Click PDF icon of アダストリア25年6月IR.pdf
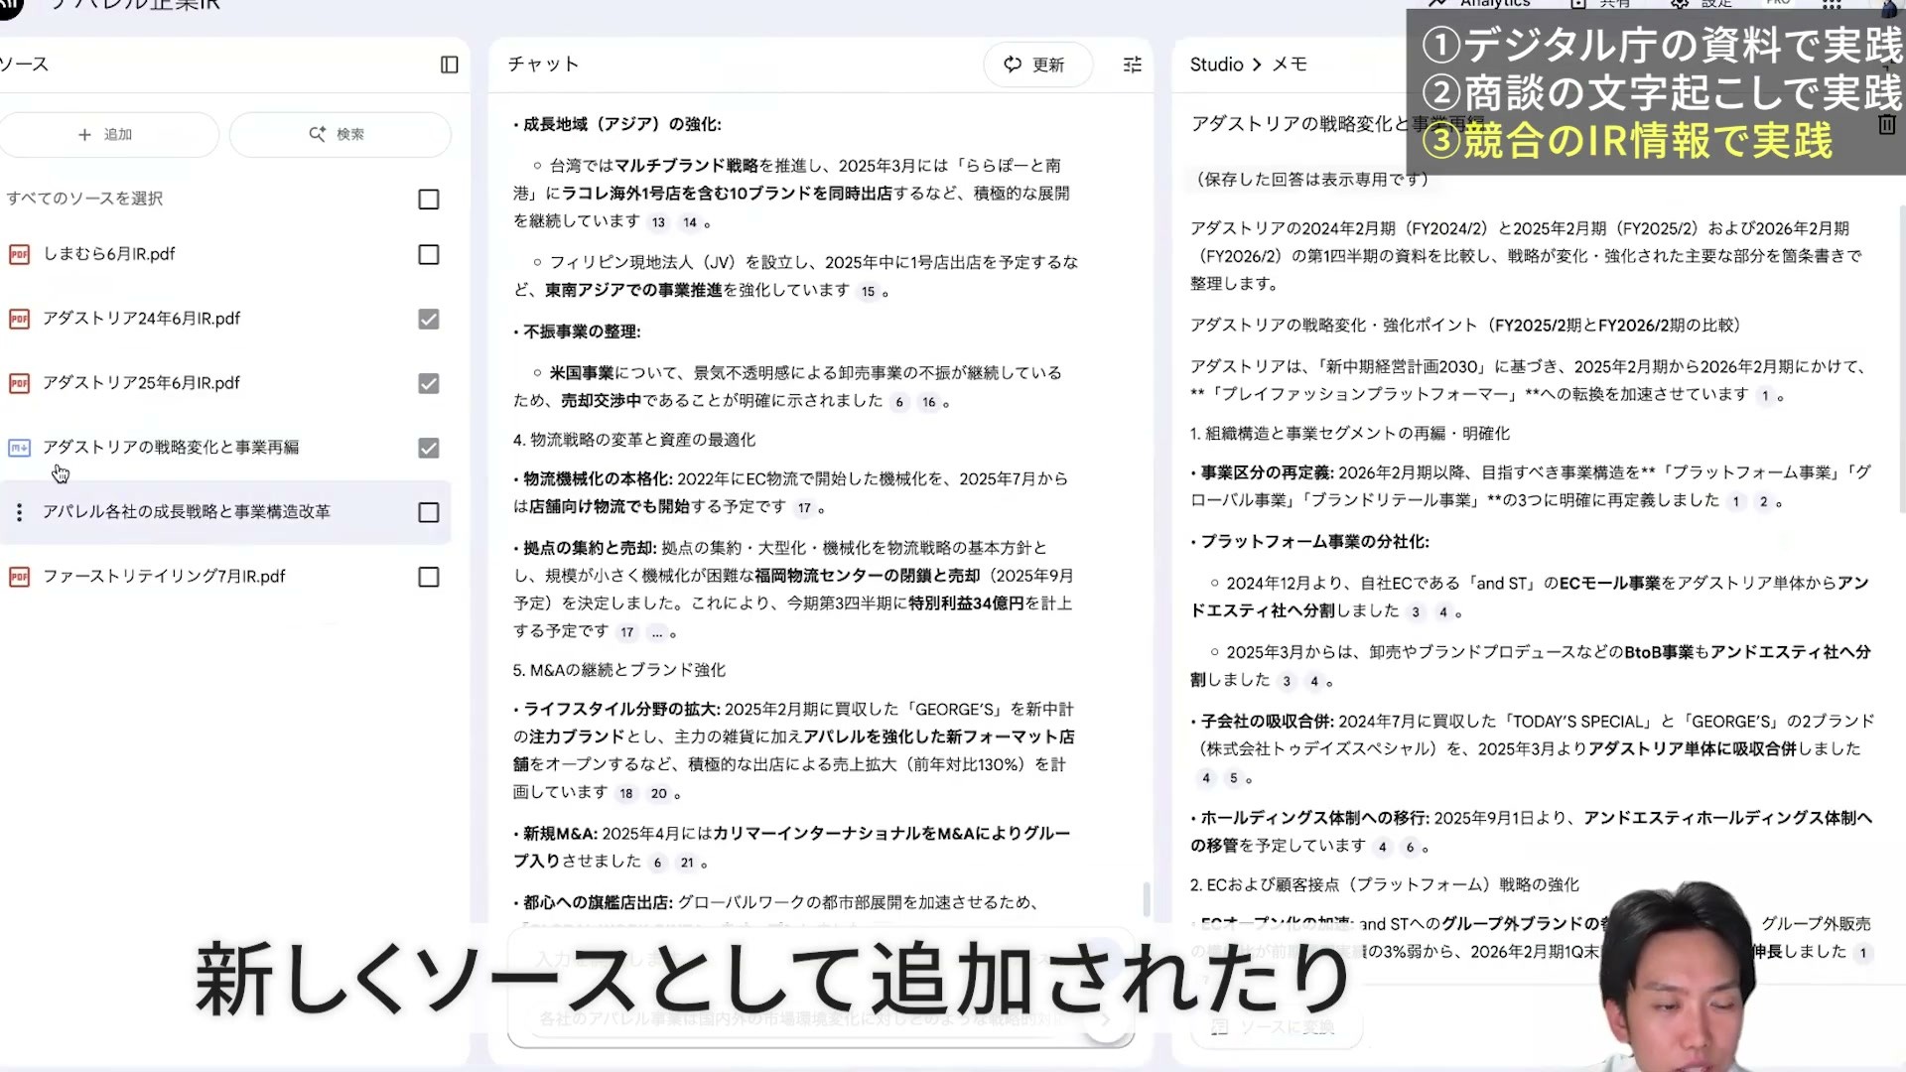Viewport: 1906px width, 1072px height. pos(19,384)
